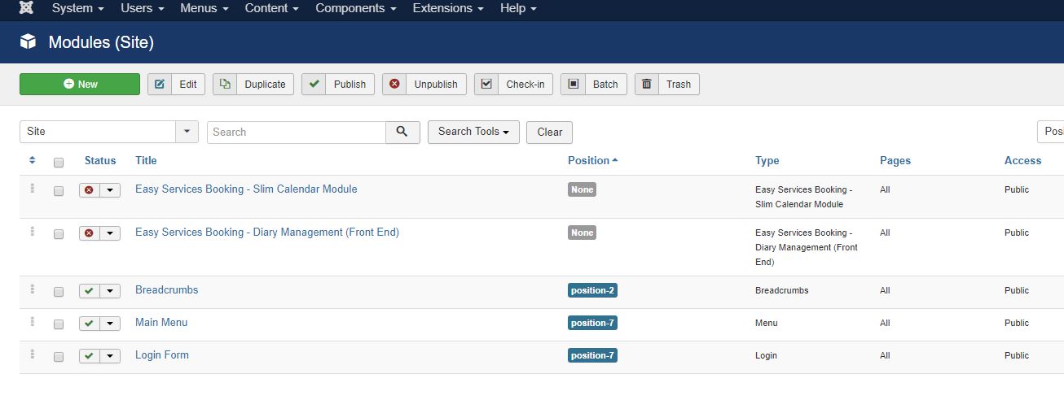Click the ordering sort arrows column icon
The width and height of the screenshot is (1064, 413).
pos(32,160)
